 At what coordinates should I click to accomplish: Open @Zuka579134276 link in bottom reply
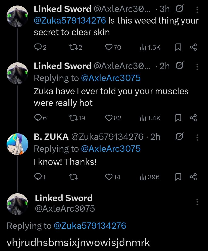pyautogui.click(x=90, y=226)
